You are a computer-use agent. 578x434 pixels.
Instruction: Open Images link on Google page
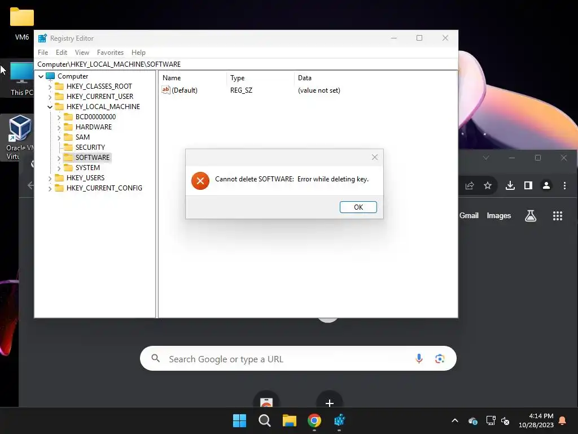click(499, 215)
